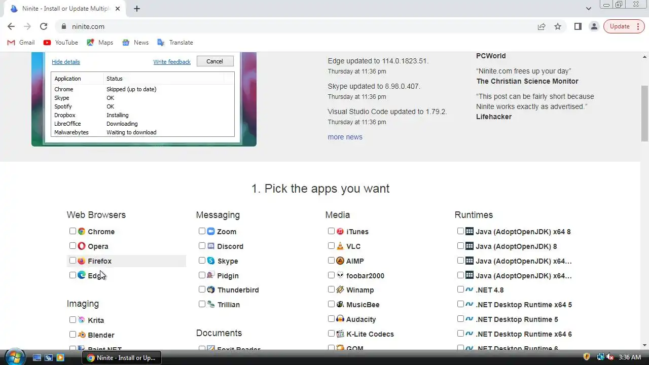Bookmark this page with star icon
This screenshot has height=365, width=649.
coord(558,26)
